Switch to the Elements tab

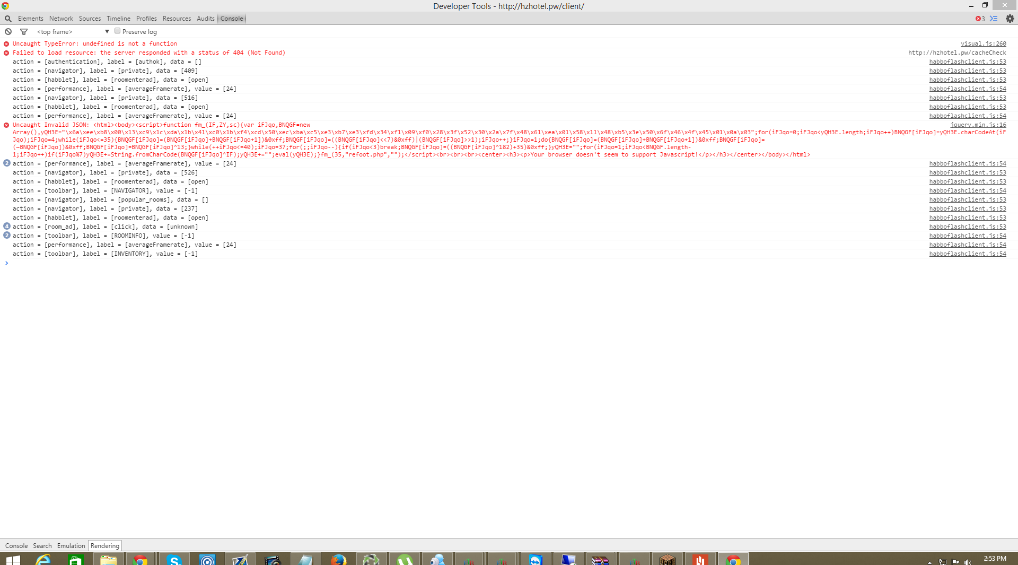(x=31, y=19)
